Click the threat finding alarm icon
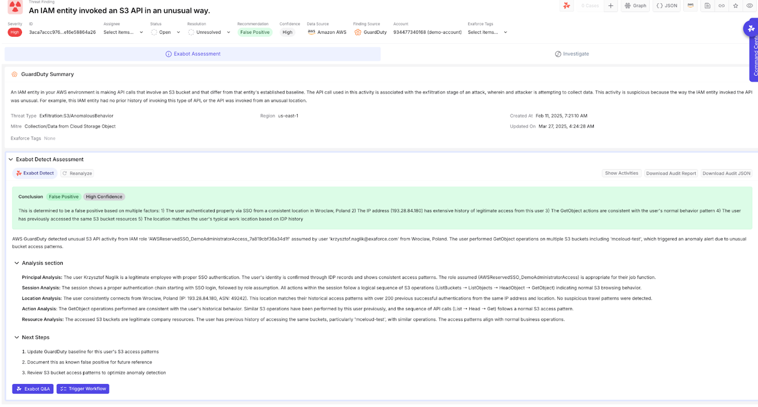Screen dimensions: 758x407 [15, 7]
